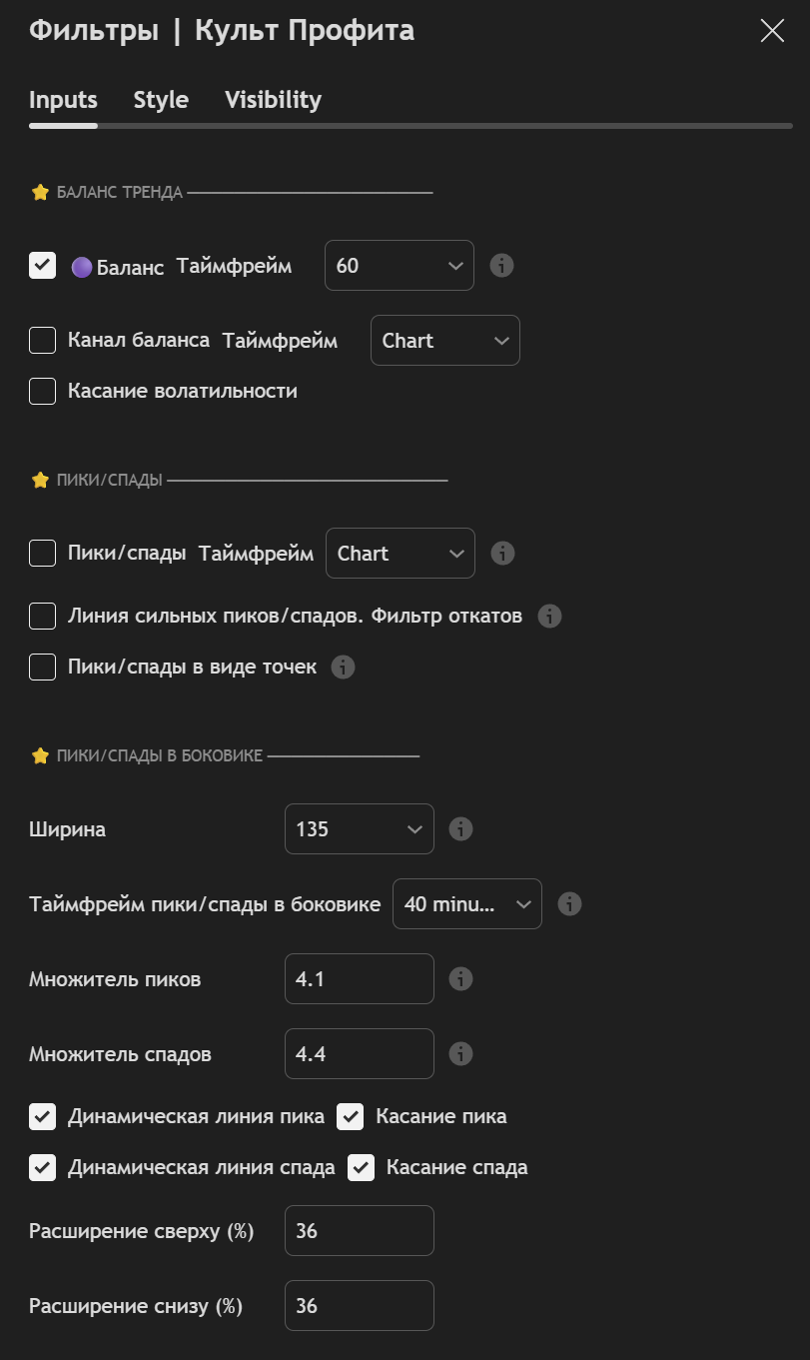The image size is (810, 1360).
Task: Enable Касание волатильности checkbox
Action: (42, 392)
